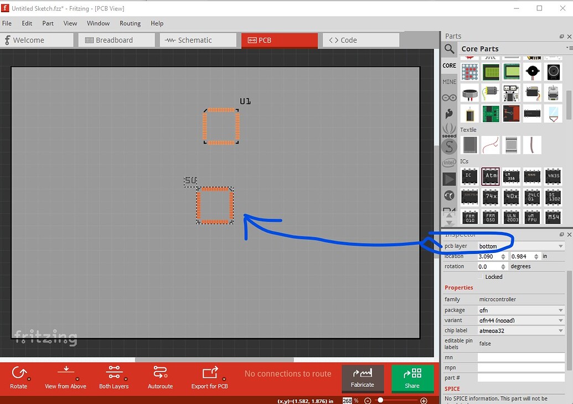Switch to the Schematic tab
Screen dimensions: 573x404
(x=198, y=40)
